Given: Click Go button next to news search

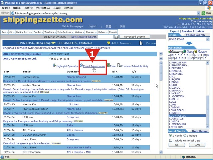Looking at the screenshot, I should tap(116, 37).
